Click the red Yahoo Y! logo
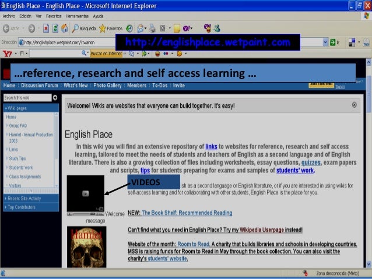This screenshot has width=372, height=279. point(7,54)
